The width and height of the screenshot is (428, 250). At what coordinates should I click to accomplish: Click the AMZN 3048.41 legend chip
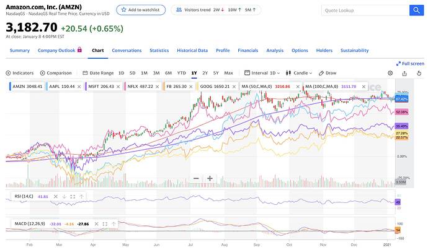[27, 87]
